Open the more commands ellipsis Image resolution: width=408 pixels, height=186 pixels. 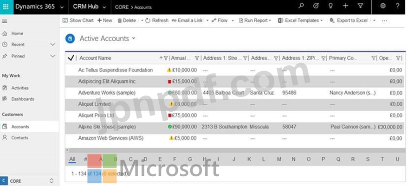point(384,20)
